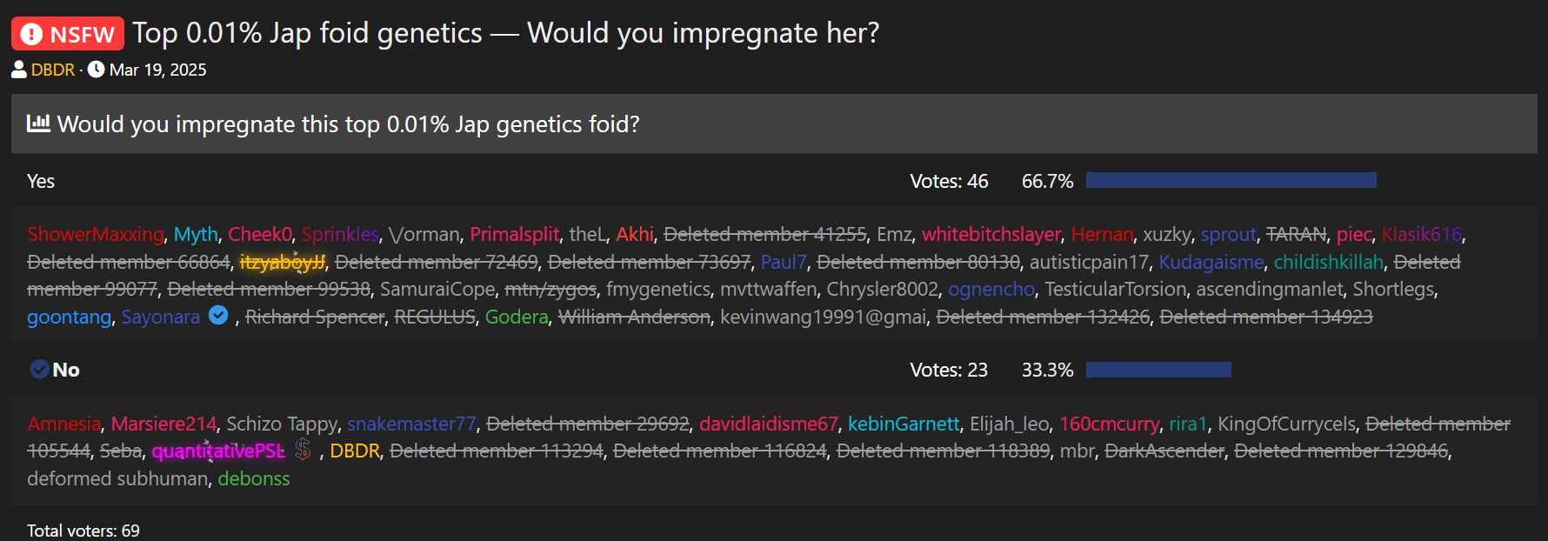This screenshot has width=1548, height=541.
Task: Open kebinGarnett's profile in No voters
Action: pyautogui.click(x=904, y=424)
